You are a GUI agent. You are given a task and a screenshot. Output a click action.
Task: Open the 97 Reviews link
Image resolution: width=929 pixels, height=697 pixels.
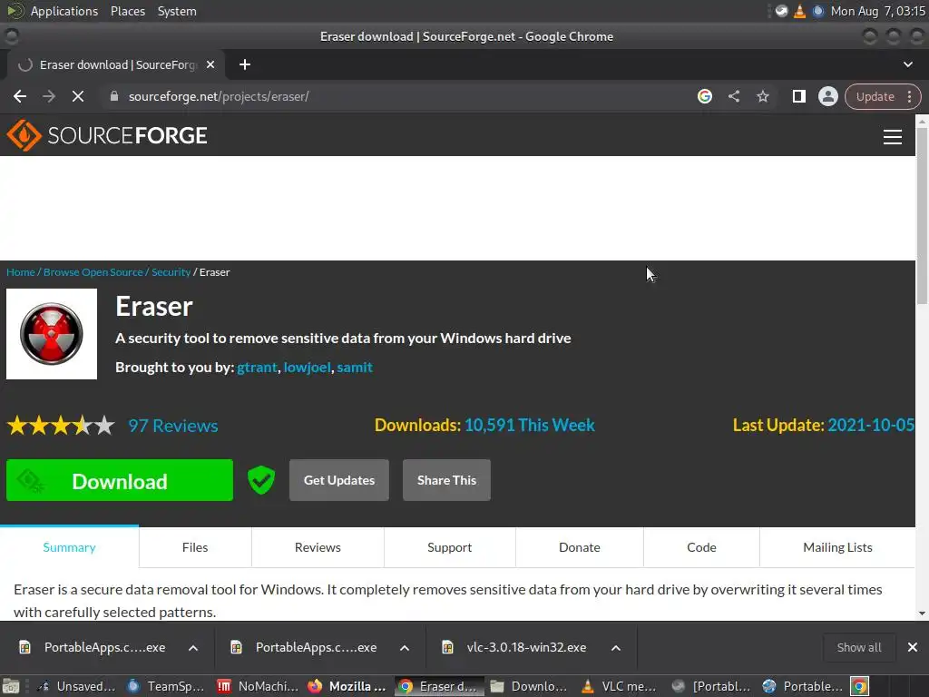coord(173,426)
